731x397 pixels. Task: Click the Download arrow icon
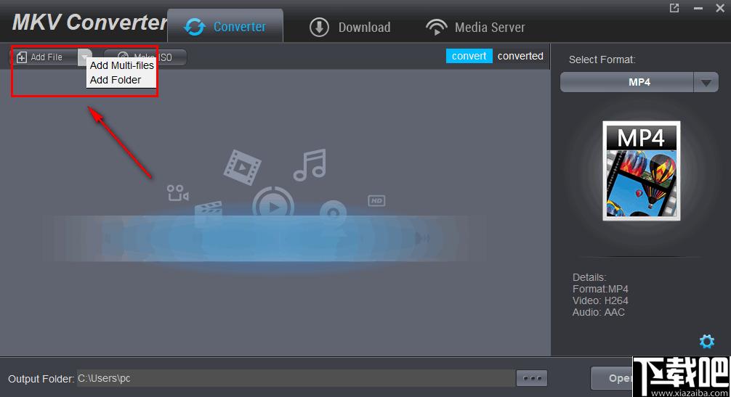tap(319, 27)
